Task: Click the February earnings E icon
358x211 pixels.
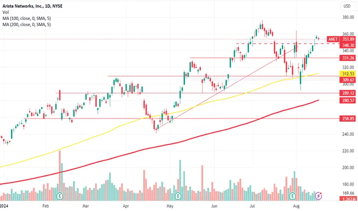Action: coord(60,196)
